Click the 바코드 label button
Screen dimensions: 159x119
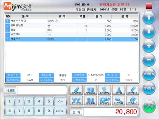point(10,90)
